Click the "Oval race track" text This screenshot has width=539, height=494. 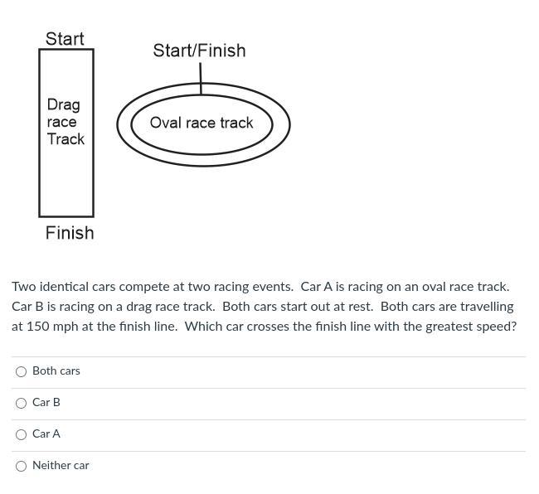click(x=202, y=123)
